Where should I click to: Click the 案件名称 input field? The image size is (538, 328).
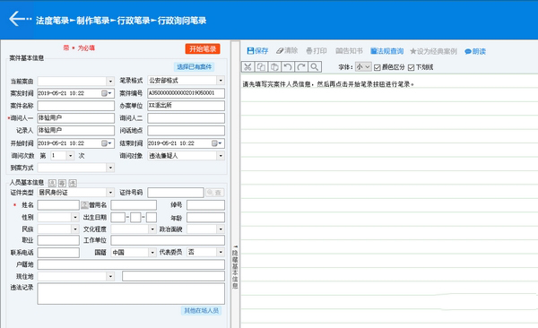coord(76,106)
